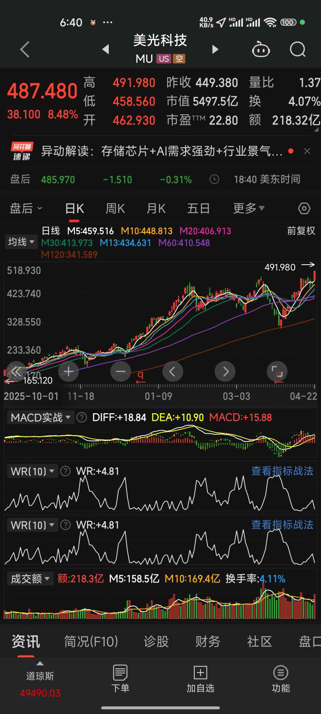Tap the 市值 5497.5亿 value

click(215, 101)
